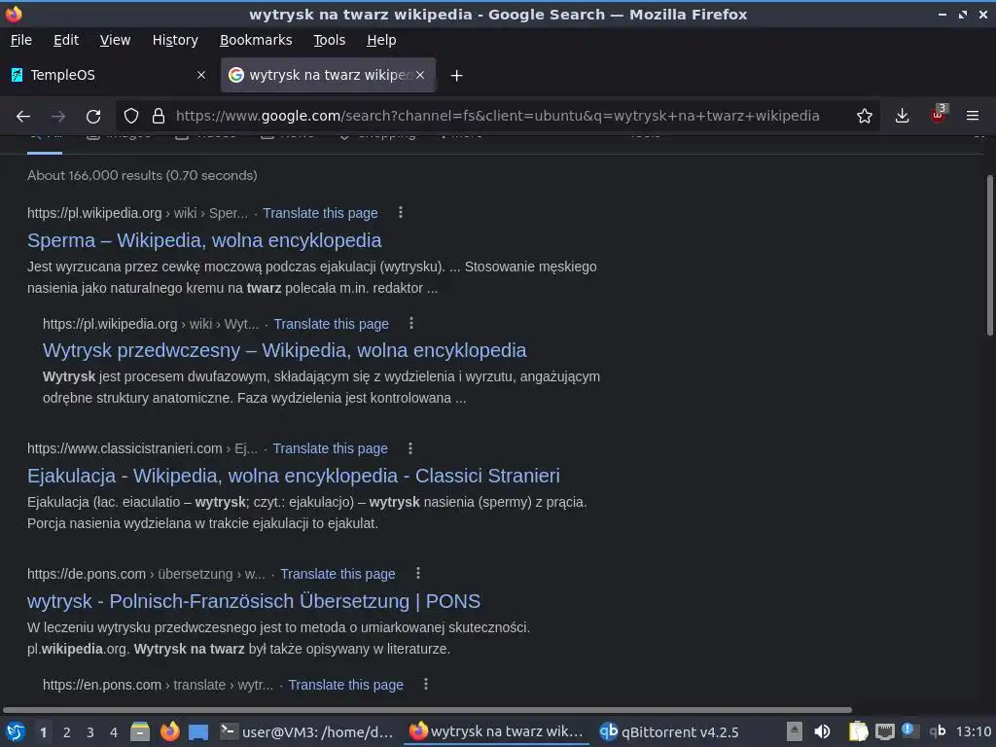Switch to workspace 4
996x747 pixels.
pyautogui.click(x=114, y=732)
